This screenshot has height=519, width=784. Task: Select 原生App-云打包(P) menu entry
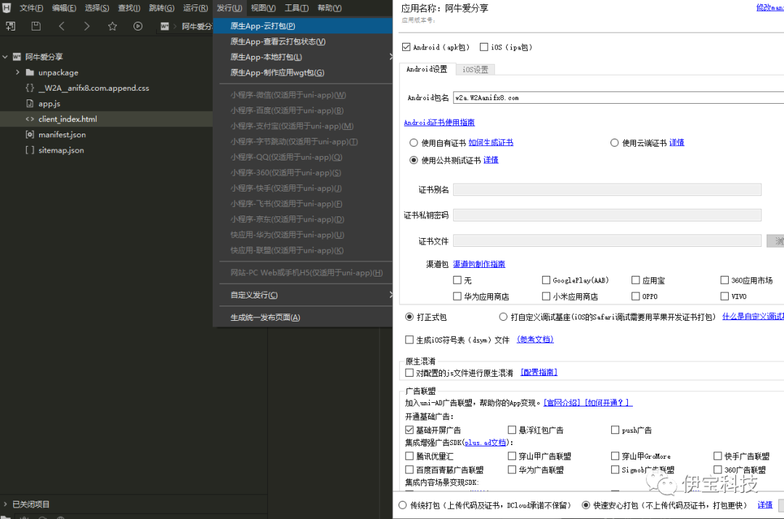pyautogui.click(x=303, y=26)
